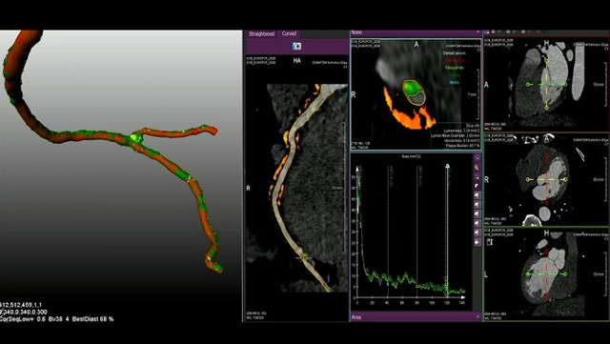The image size is (610, 344).
Task: Select the Curved tab
Action: 289,34
